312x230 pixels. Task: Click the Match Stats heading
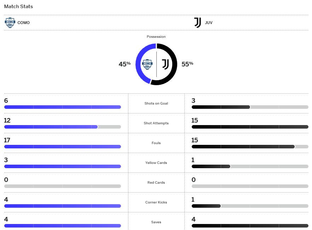click(x=18, y=6)
